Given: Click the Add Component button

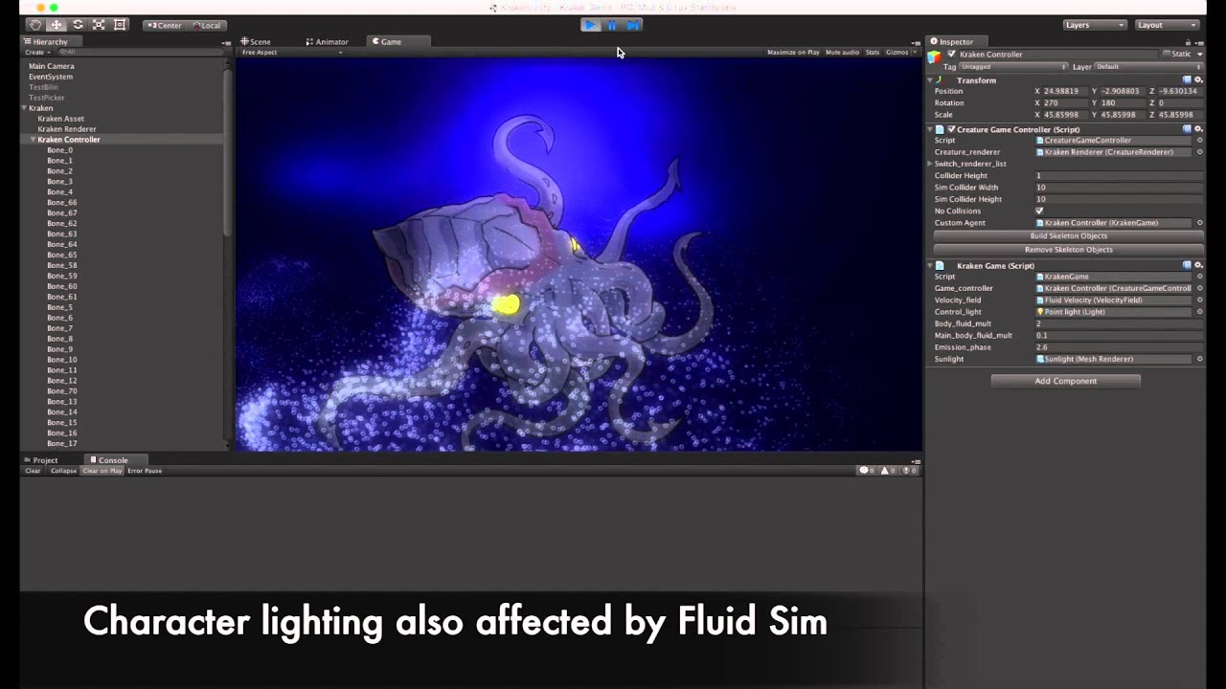Looking at the screenshot, I should [1065, 380].
